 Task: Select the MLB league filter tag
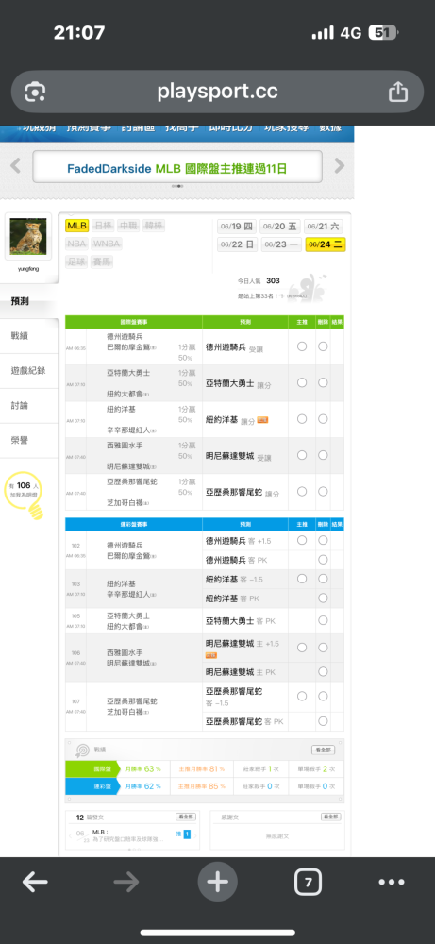[77, 226]
